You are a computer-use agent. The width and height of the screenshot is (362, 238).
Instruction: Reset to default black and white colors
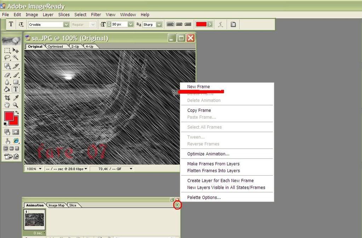tap(5, 124)
